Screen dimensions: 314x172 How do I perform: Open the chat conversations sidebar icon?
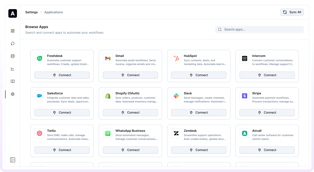13,44
